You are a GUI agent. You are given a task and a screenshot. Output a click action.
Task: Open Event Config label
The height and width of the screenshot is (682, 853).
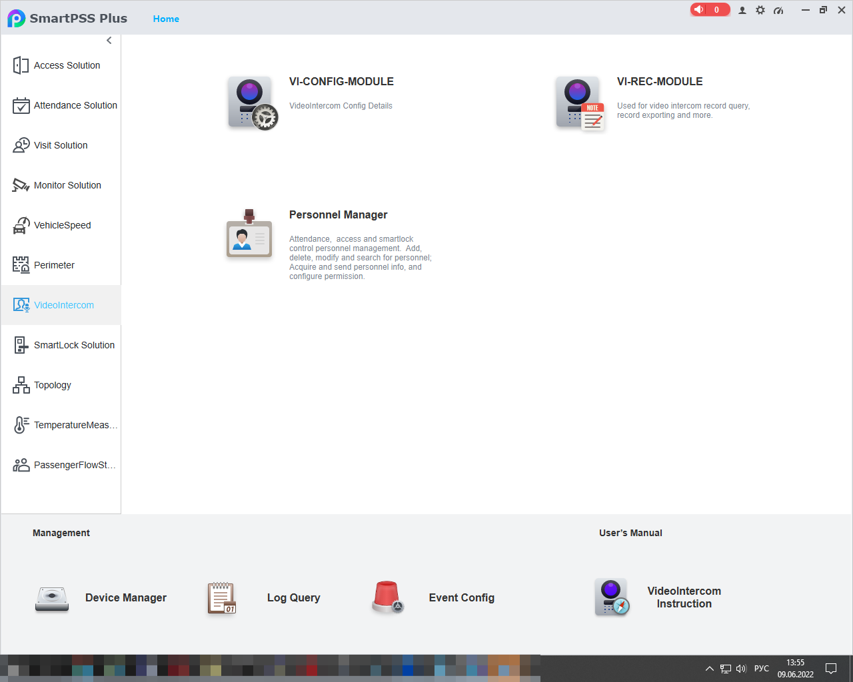tap(461, 597)
